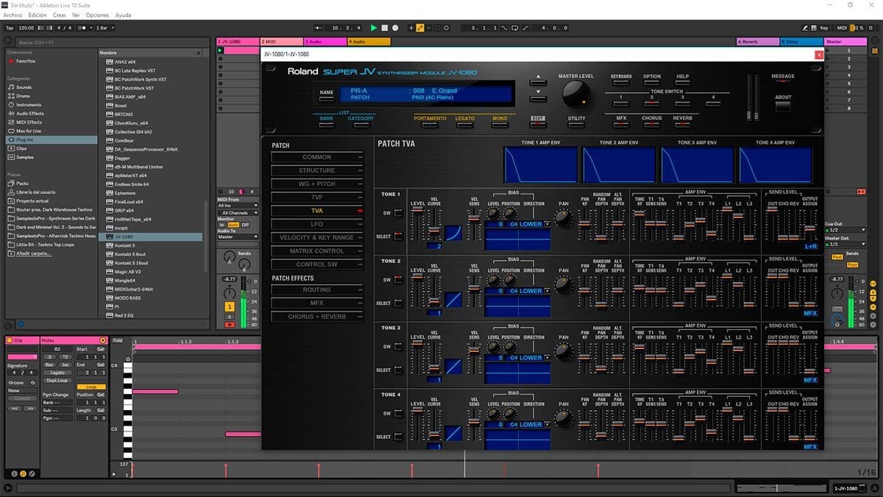The image size is (883, 497).
Task: Click the UTILITY button
Action: click(577, 124)
